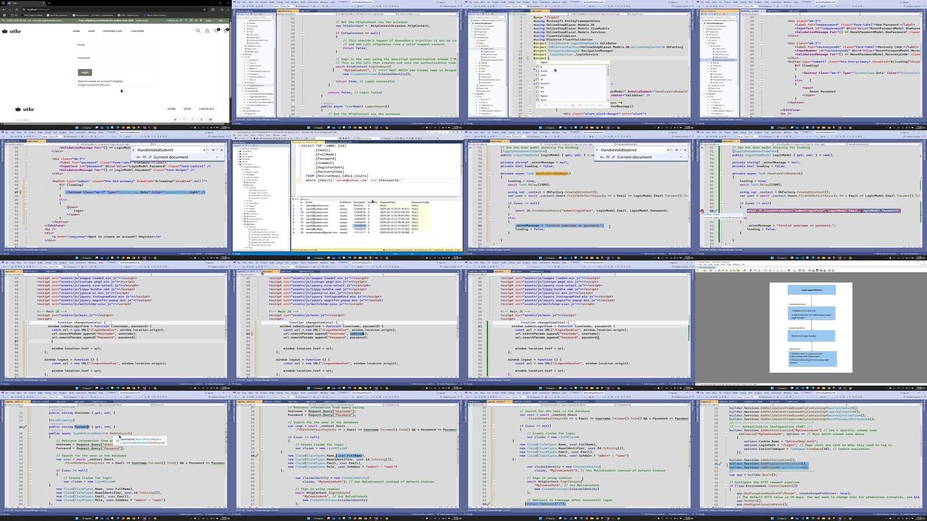The width and height of the screenshot is (927, 521).
Task: Click the green Login button on the uthr page
Action: [x=85, y=72]
